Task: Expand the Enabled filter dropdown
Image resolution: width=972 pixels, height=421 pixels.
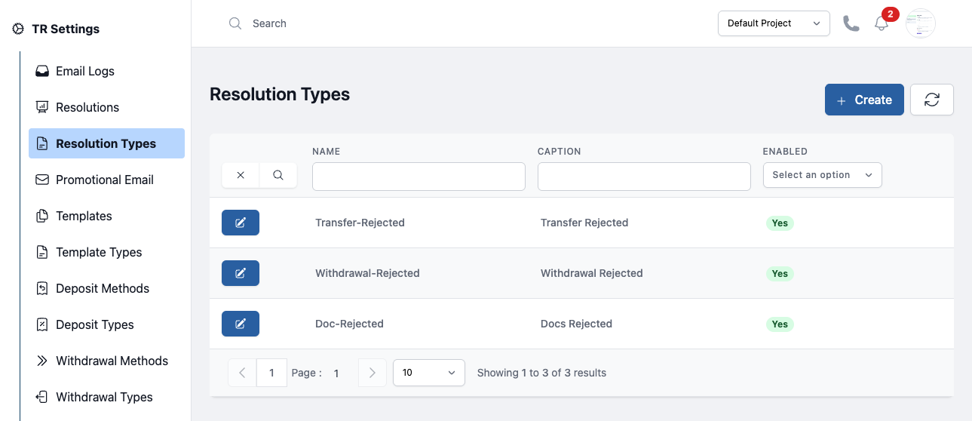Action: [x=823, y=175]
